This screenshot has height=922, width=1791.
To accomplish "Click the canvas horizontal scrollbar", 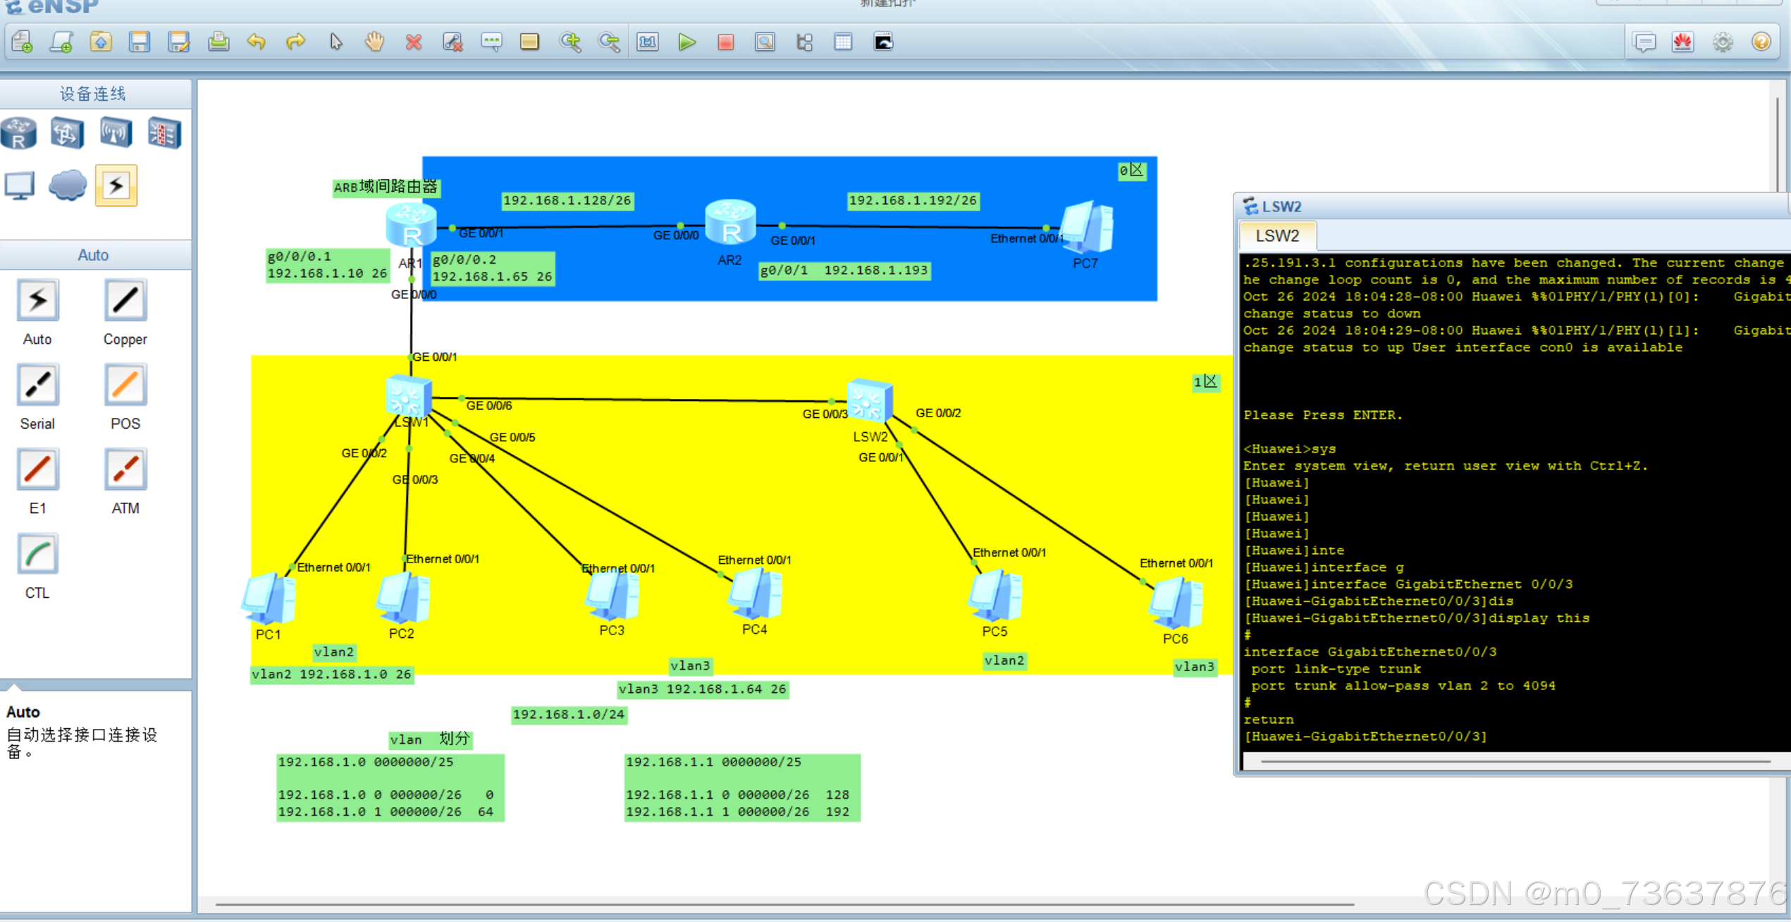I will (x=784, y=904).
